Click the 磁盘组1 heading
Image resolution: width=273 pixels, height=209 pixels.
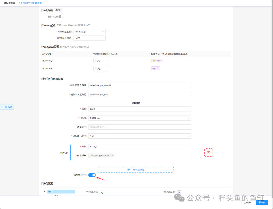[x=136, y=103]
